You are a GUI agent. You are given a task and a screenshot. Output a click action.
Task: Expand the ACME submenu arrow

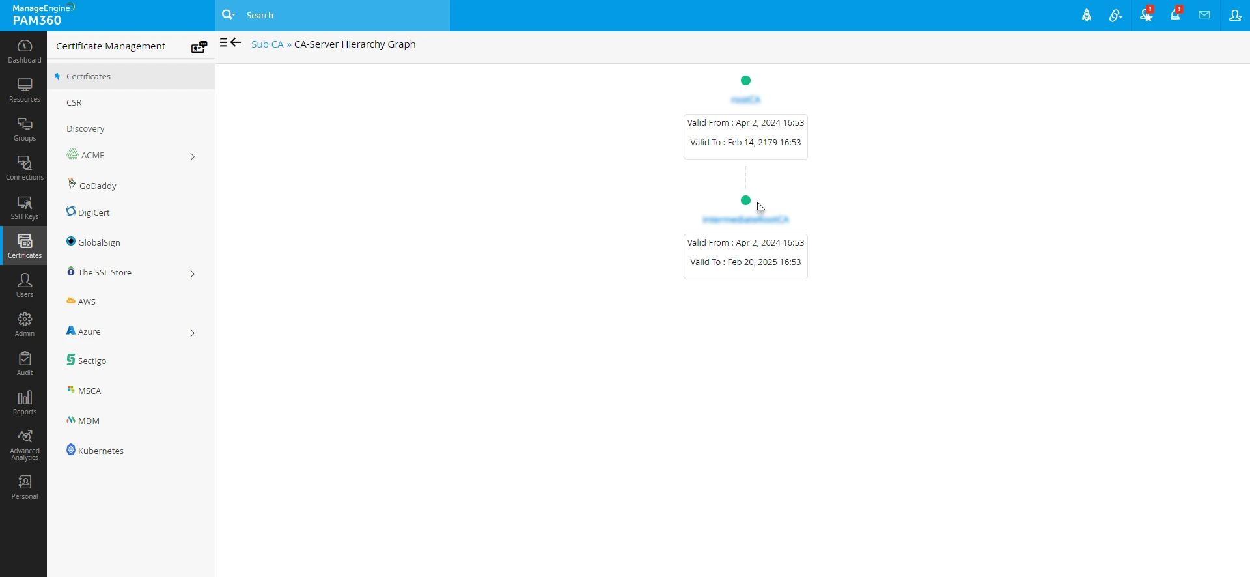pos(192,156)
